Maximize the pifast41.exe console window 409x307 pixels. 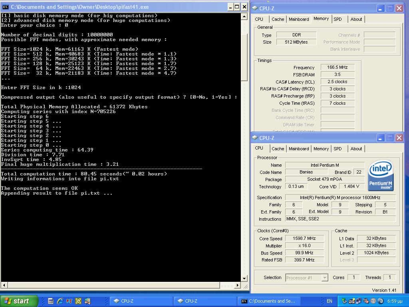[237, 7]
